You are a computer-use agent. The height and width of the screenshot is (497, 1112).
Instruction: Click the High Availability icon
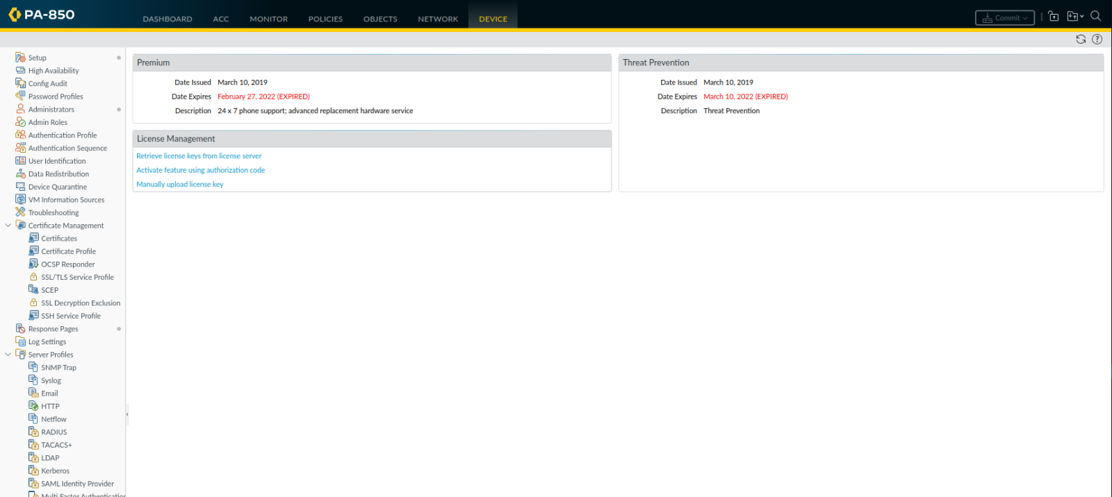click(20, 70)
